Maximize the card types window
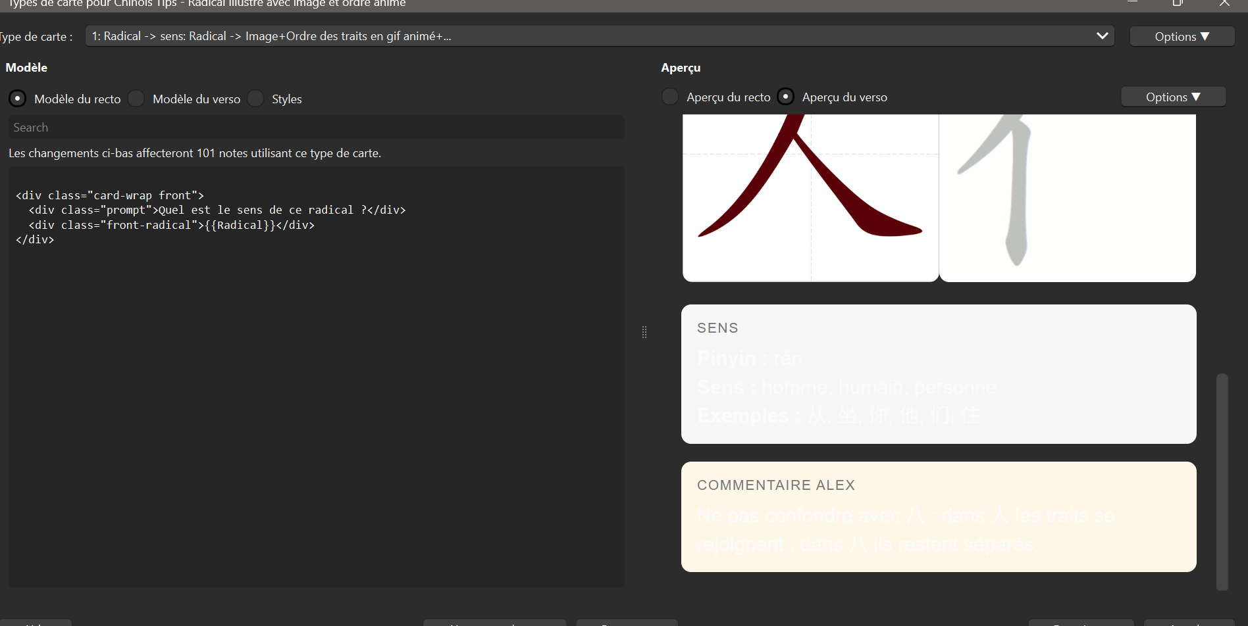The width and height of the screenshot is (1248, 626). click(1178, 3)
